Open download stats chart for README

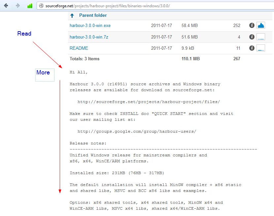pyautogui.click(x=261, y=48)
